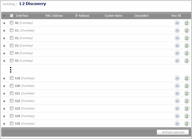
Task: Open details list icon for X20 row
Action: click(177, 86)
